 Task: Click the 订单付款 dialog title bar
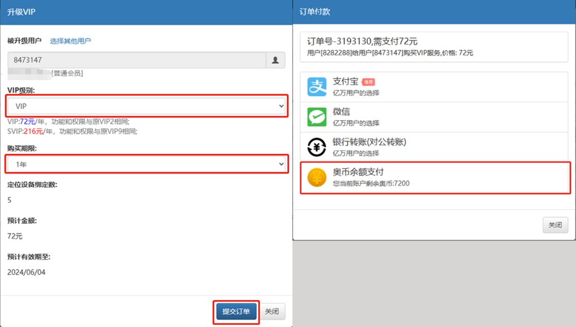point(434,12)
